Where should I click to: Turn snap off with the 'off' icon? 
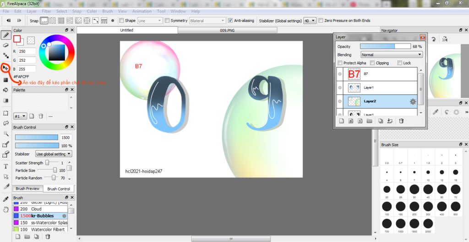point(44,21)
